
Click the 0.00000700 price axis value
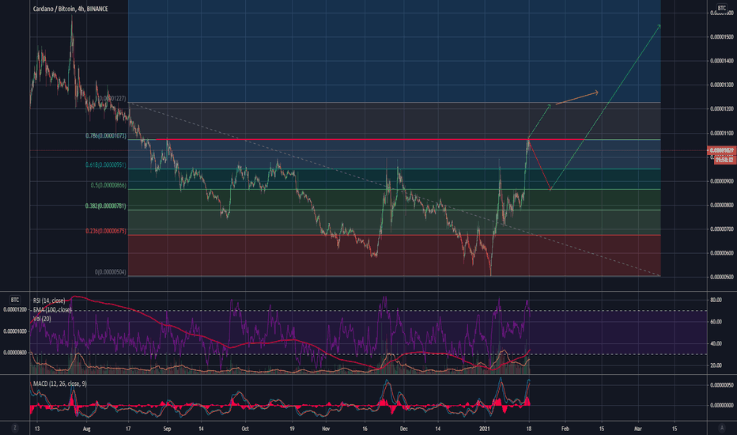tap(721, 229)
